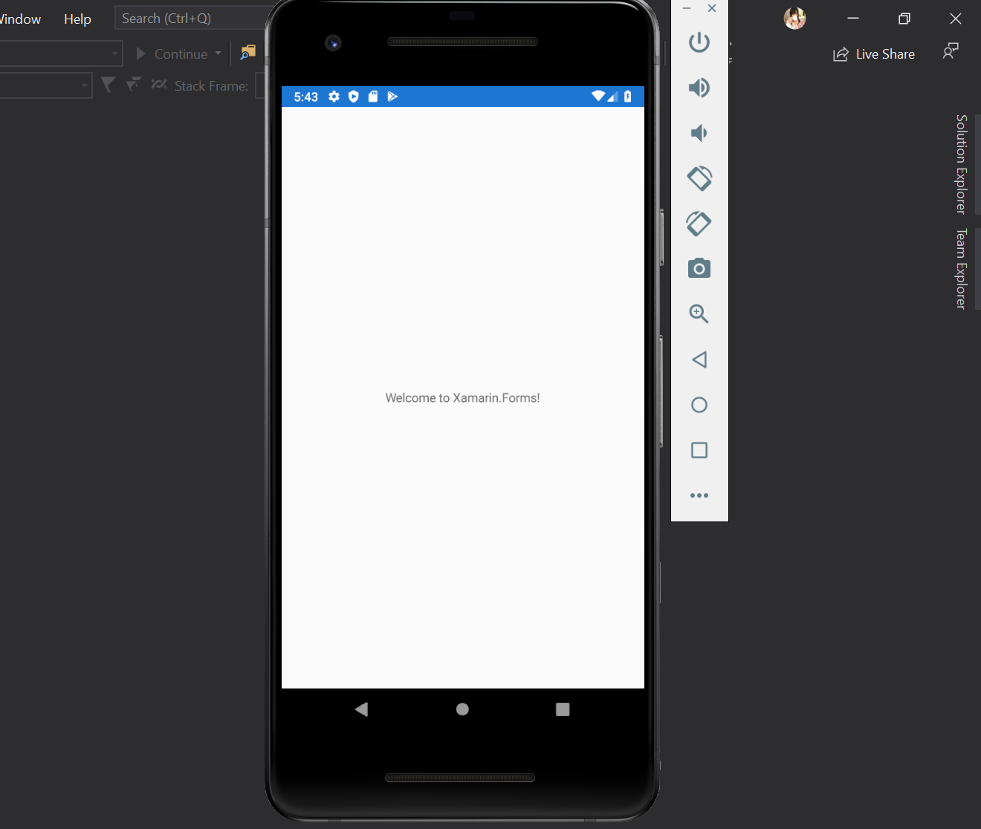Rotate emulator left using the upper rotate icon
The image size is (981, 829).
[x=699, y=178]
